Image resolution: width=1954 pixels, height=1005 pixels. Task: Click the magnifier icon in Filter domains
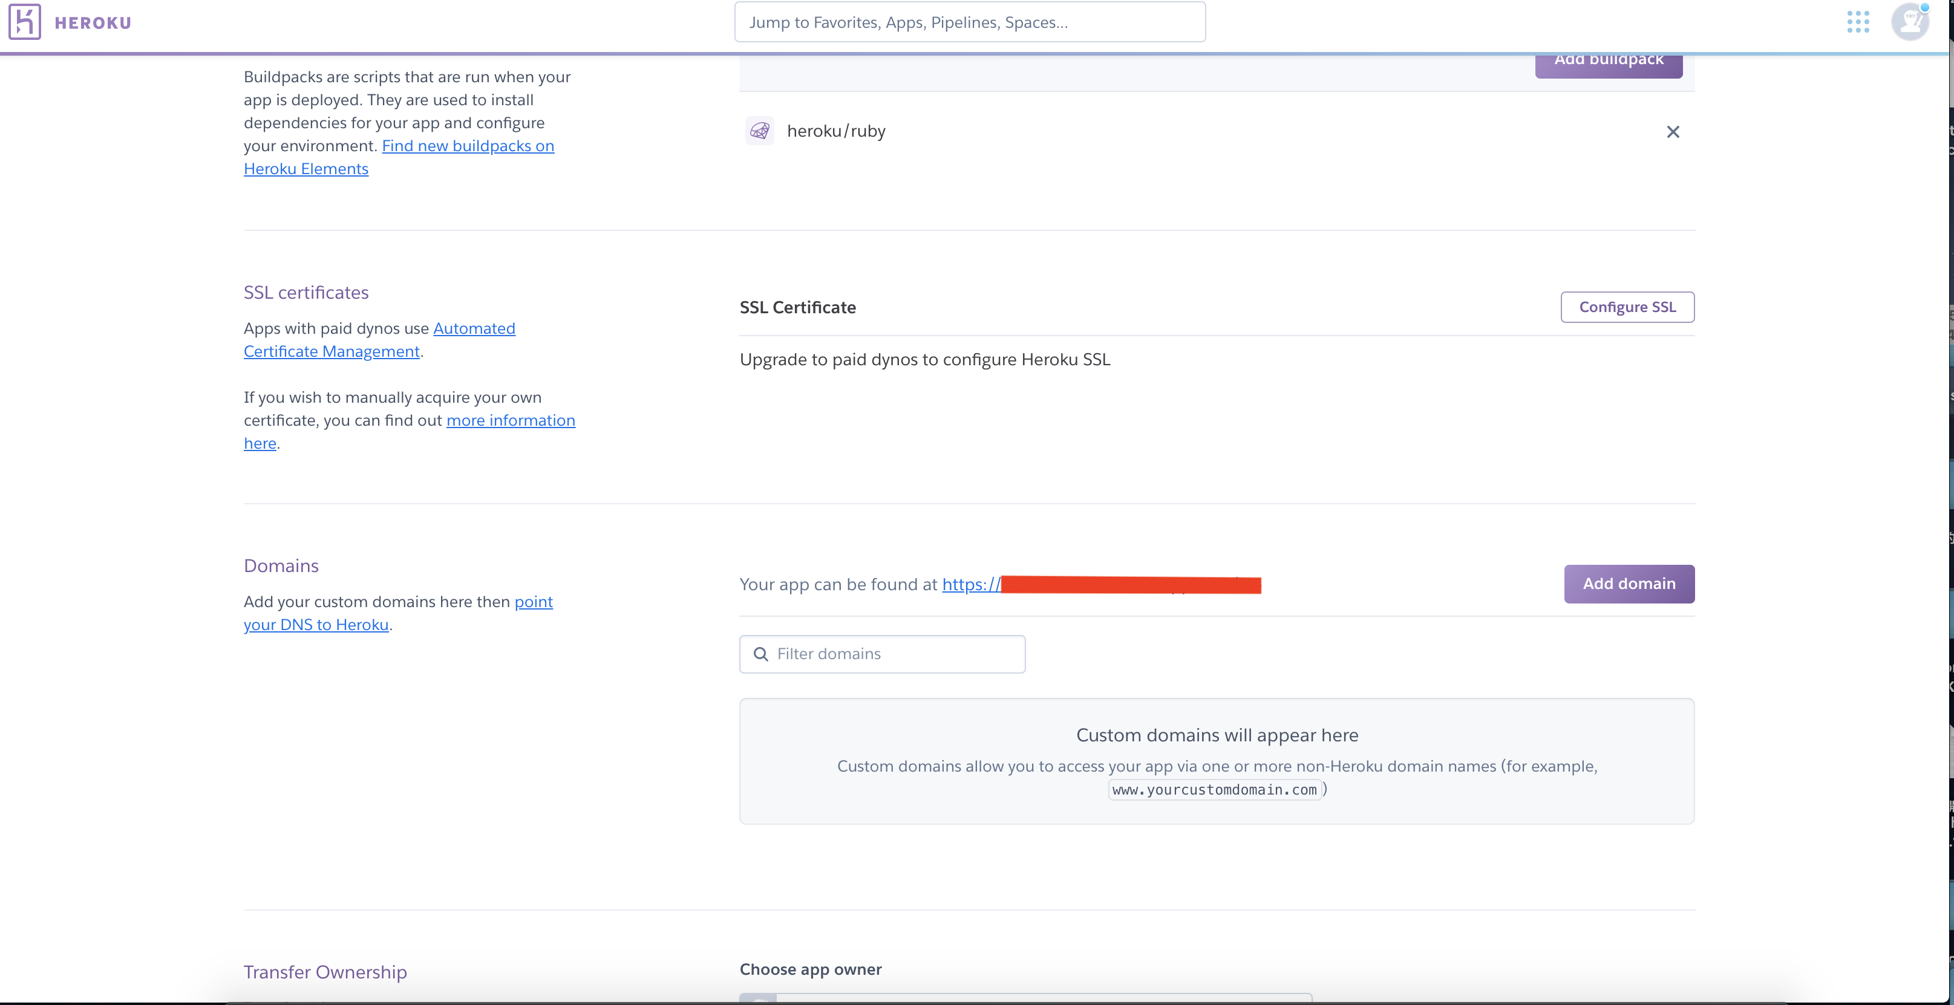point(760,654)
